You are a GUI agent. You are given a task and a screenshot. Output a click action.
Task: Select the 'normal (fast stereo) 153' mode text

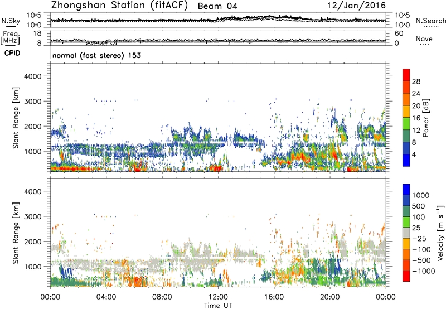coord(96,55)
